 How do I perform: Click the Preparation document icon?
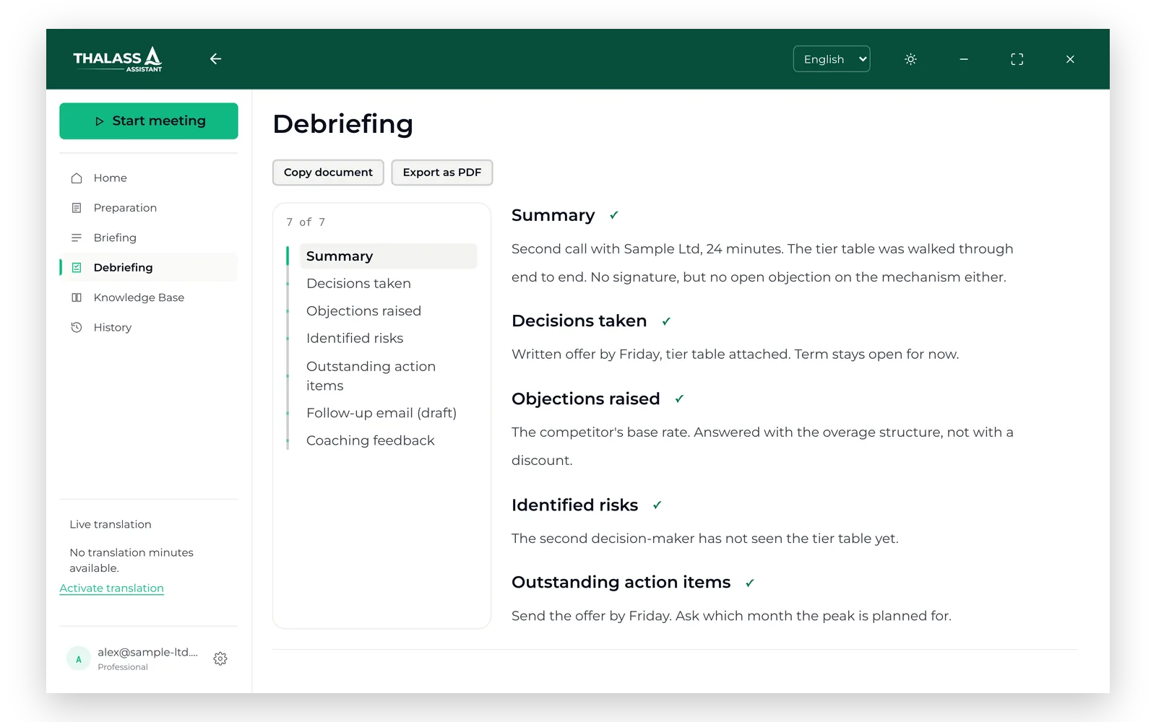(77, 208)
